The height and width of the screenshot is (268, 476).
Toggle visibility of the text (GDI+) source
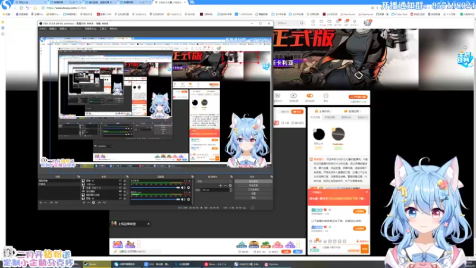click(x=120, y=188)
